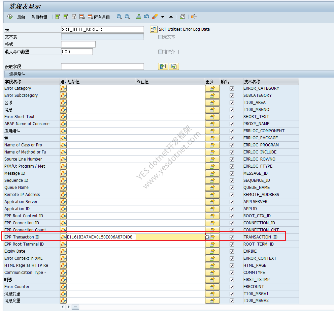Click the up triangle arrow in toolbar

pos(171,17)
